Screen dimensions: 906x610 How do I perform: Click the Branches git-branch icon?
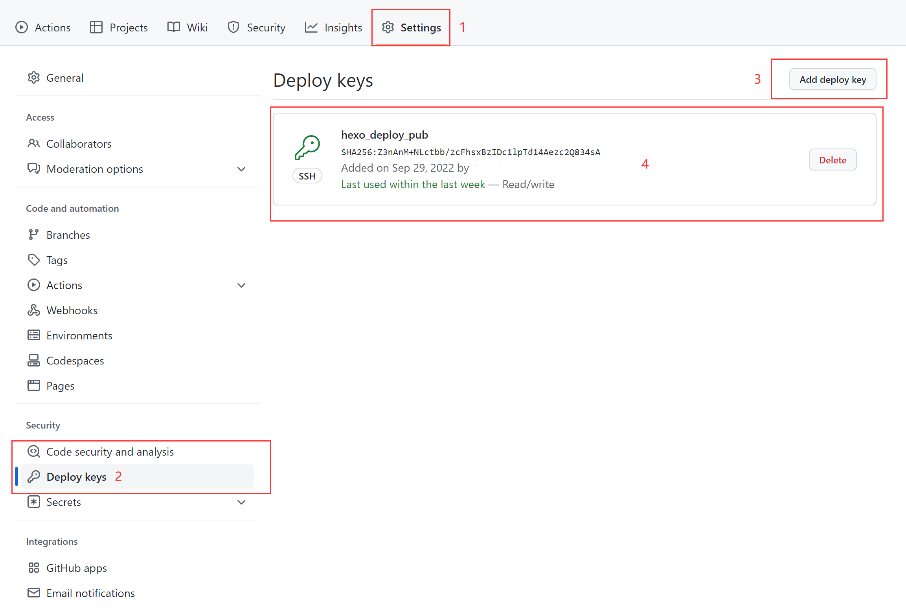coord(34,235)
